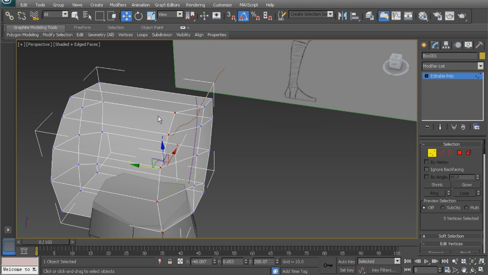Open the MAXScript menu

pos(249,5)
